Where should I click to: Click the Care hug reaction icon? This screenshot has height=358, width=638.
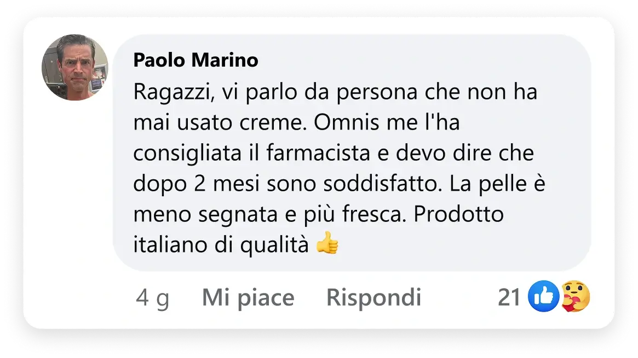point(576,297)
